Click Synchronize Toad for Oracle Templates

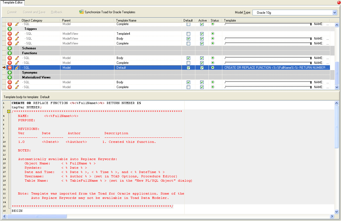coord(107,12)
